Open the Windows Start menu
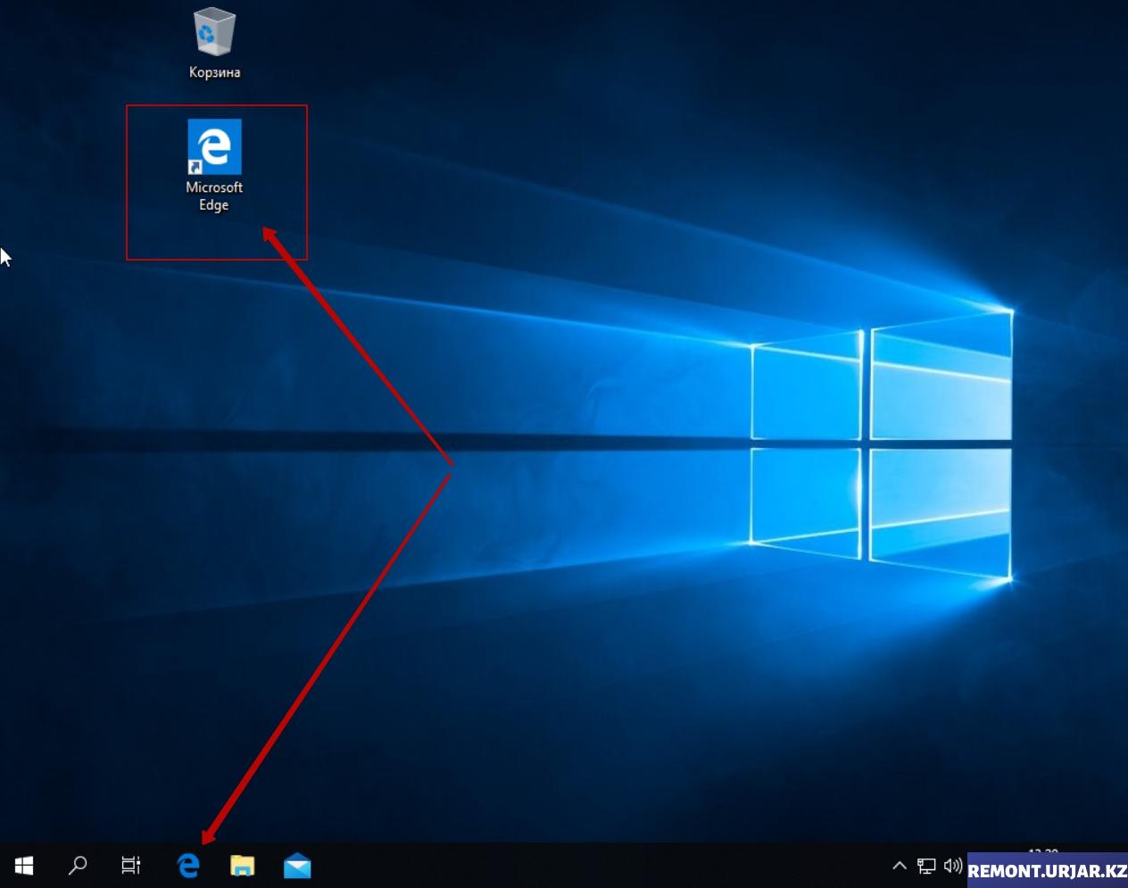 click(24, 866)
